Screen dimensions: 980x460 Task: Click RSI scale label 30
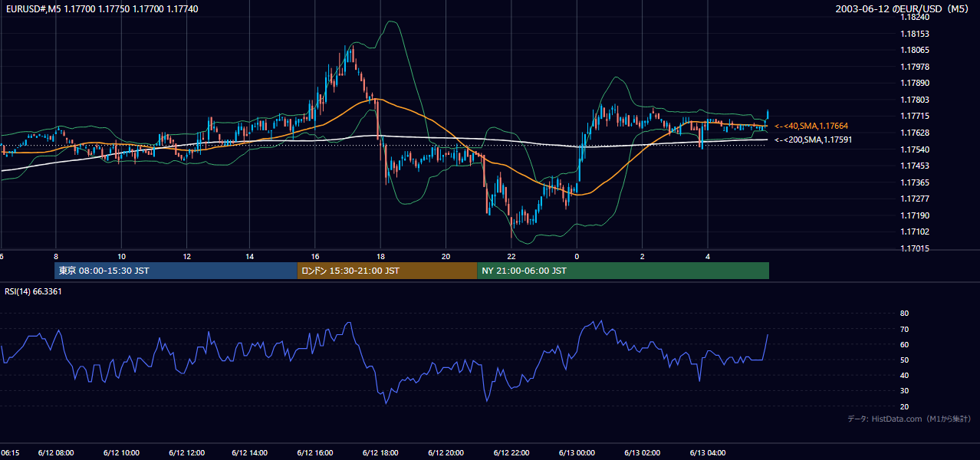904,391
